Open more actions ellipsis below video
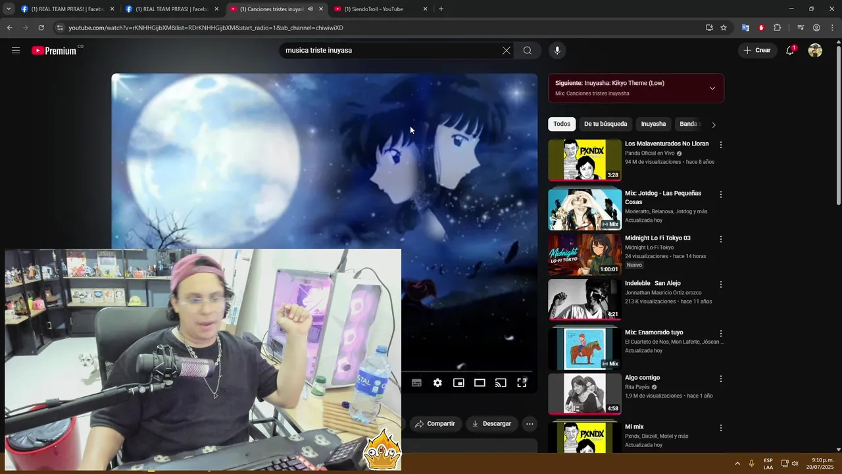 [x=530, y=424]
